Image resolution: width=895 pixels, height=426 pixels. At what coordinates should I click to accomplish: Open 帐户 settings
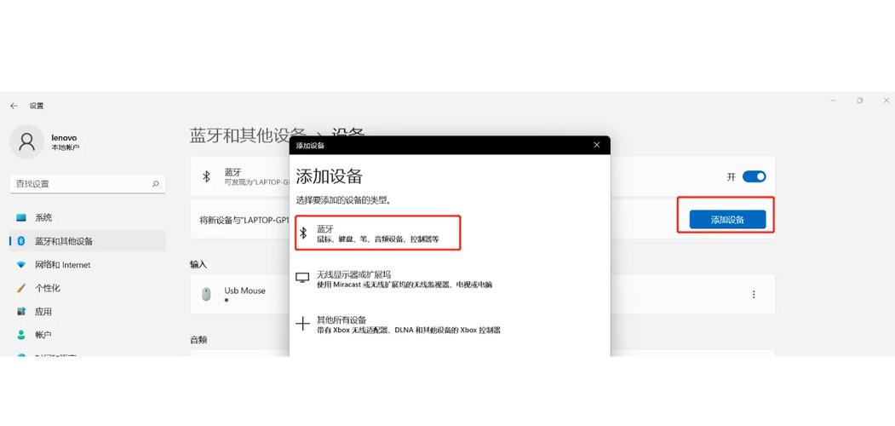[x=88, y=335]
